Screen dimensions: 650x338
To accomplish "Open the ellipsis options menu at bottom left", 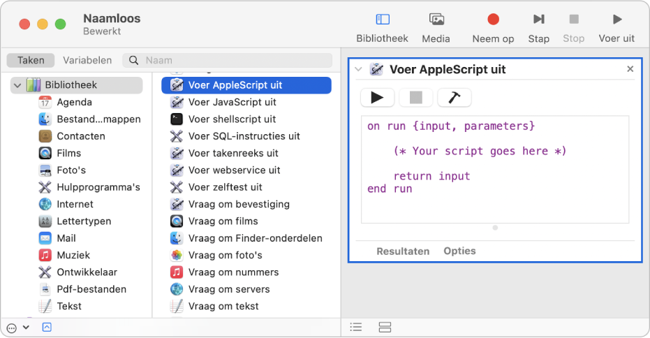I will (11, 327).
